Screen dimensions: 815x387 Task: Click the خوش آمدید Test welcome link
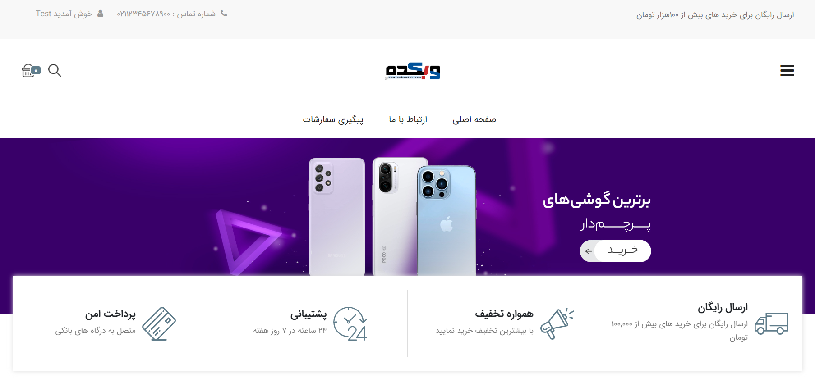(64, 14)
